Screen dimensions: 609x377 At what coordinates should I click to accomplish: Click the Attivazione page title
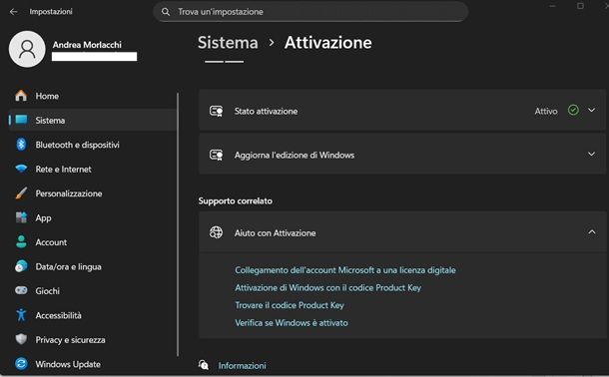coord(327,42)
